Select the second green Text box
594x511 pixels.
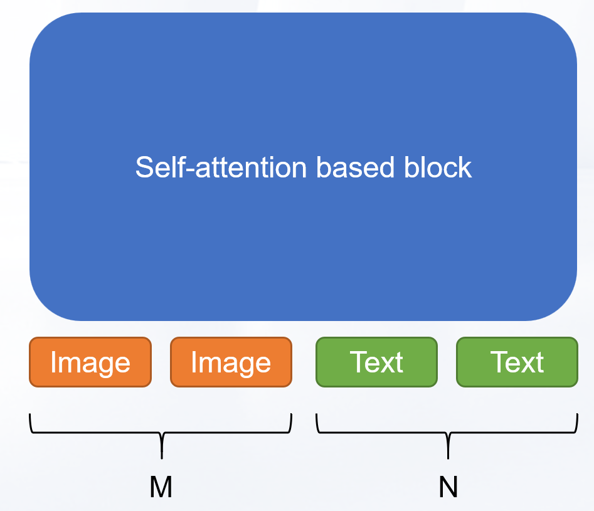[517, 362]
